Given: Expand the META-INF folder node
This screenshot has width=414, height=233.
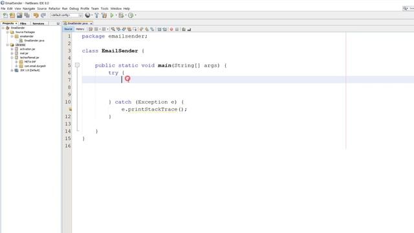Looking at the screenshot, I should pos(16,62).
